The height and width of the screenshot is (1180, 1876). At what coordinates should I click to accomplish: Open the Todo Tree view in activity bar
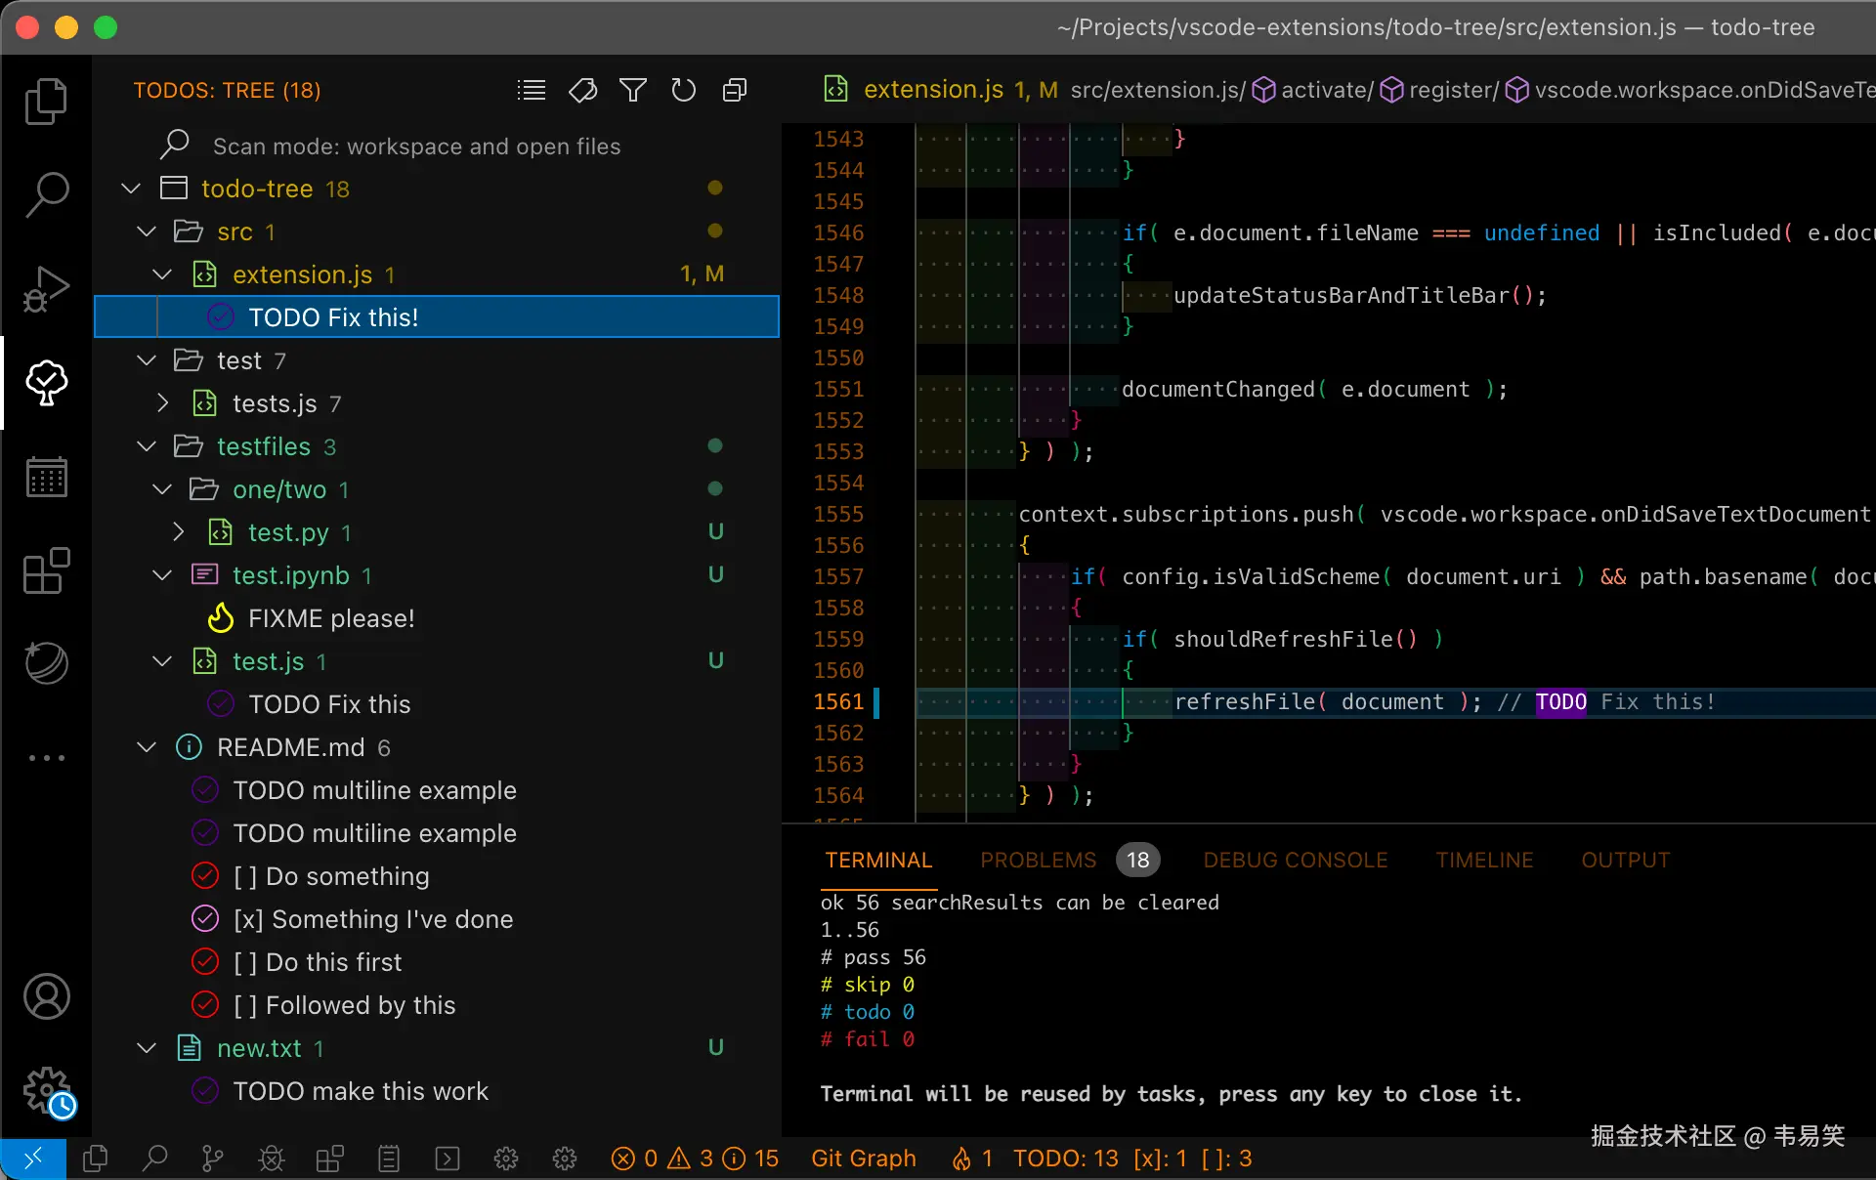pos(46,382)
